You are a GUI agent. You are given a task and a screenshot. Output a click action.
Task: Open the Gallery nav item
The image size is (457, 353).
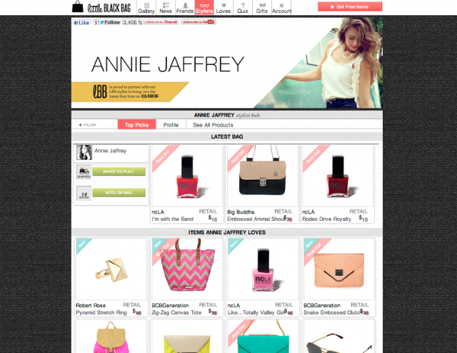pos(146,7)
